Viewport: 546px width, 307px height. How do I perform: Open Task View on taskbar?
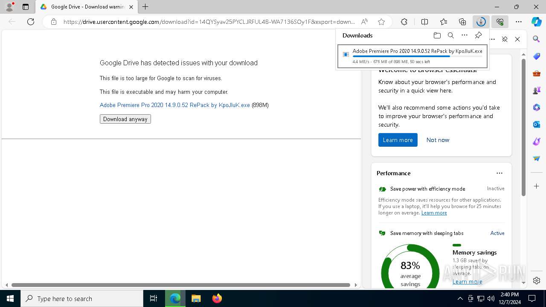click(x=154, y=298)
